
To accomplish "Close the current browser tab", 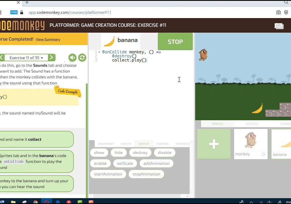I will [x=18, y=2].
